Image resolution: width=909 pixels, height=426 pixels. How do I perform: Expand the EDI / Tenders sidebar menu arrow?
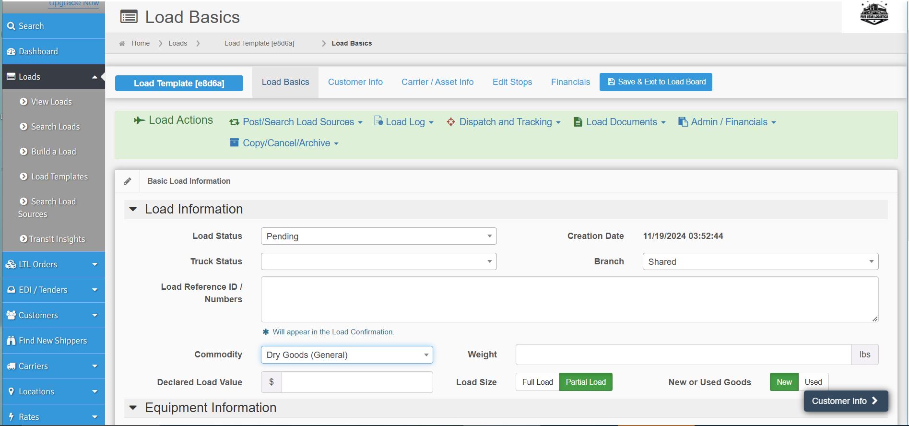pyautogui.click(x=94, y=290)
